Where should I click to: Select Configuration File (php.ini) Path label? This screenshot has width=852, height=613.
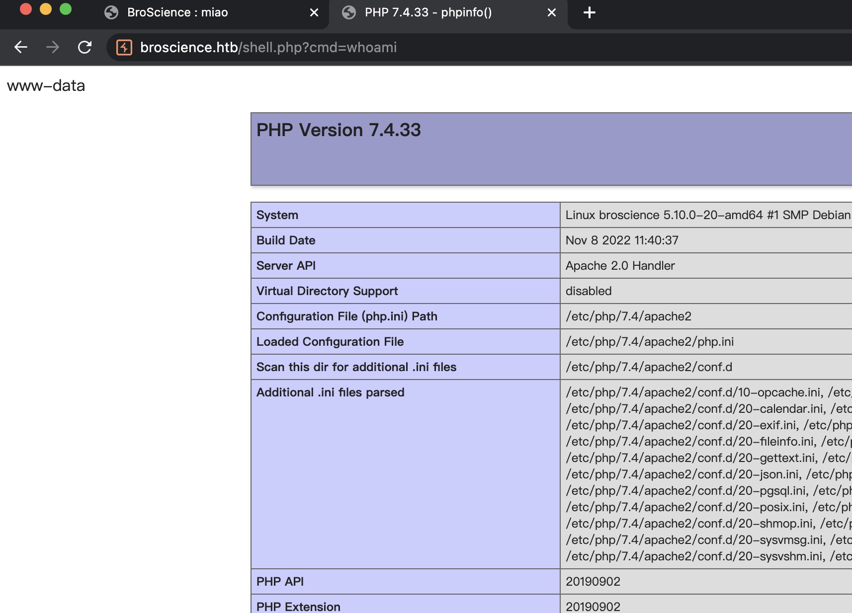tap(347, 316)
